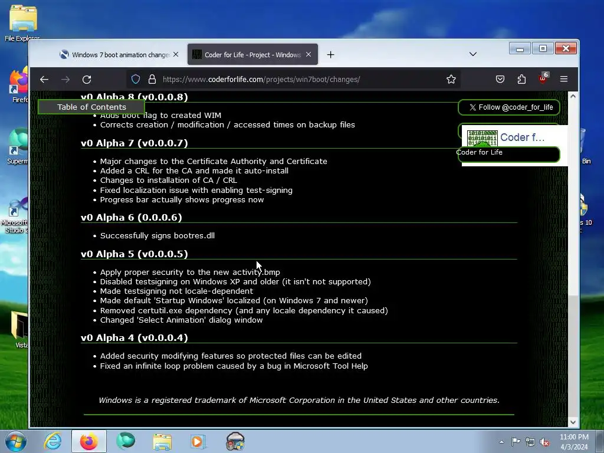Open File Explorer folder on taskbar
This screenshot has width=604, height=453.
point(162,441)
